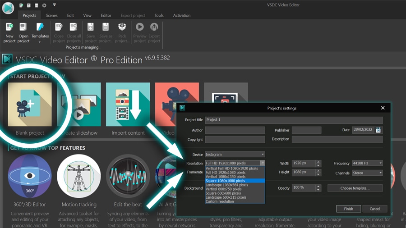This screenshot has height=228, width=406.
Task: Open the Templates ribbon icon
Action: (40, 27)
